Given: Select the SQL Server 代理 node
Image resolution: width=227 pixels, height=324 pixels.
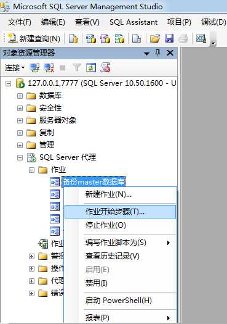Looking at the screenshot, I should (68, 157).
